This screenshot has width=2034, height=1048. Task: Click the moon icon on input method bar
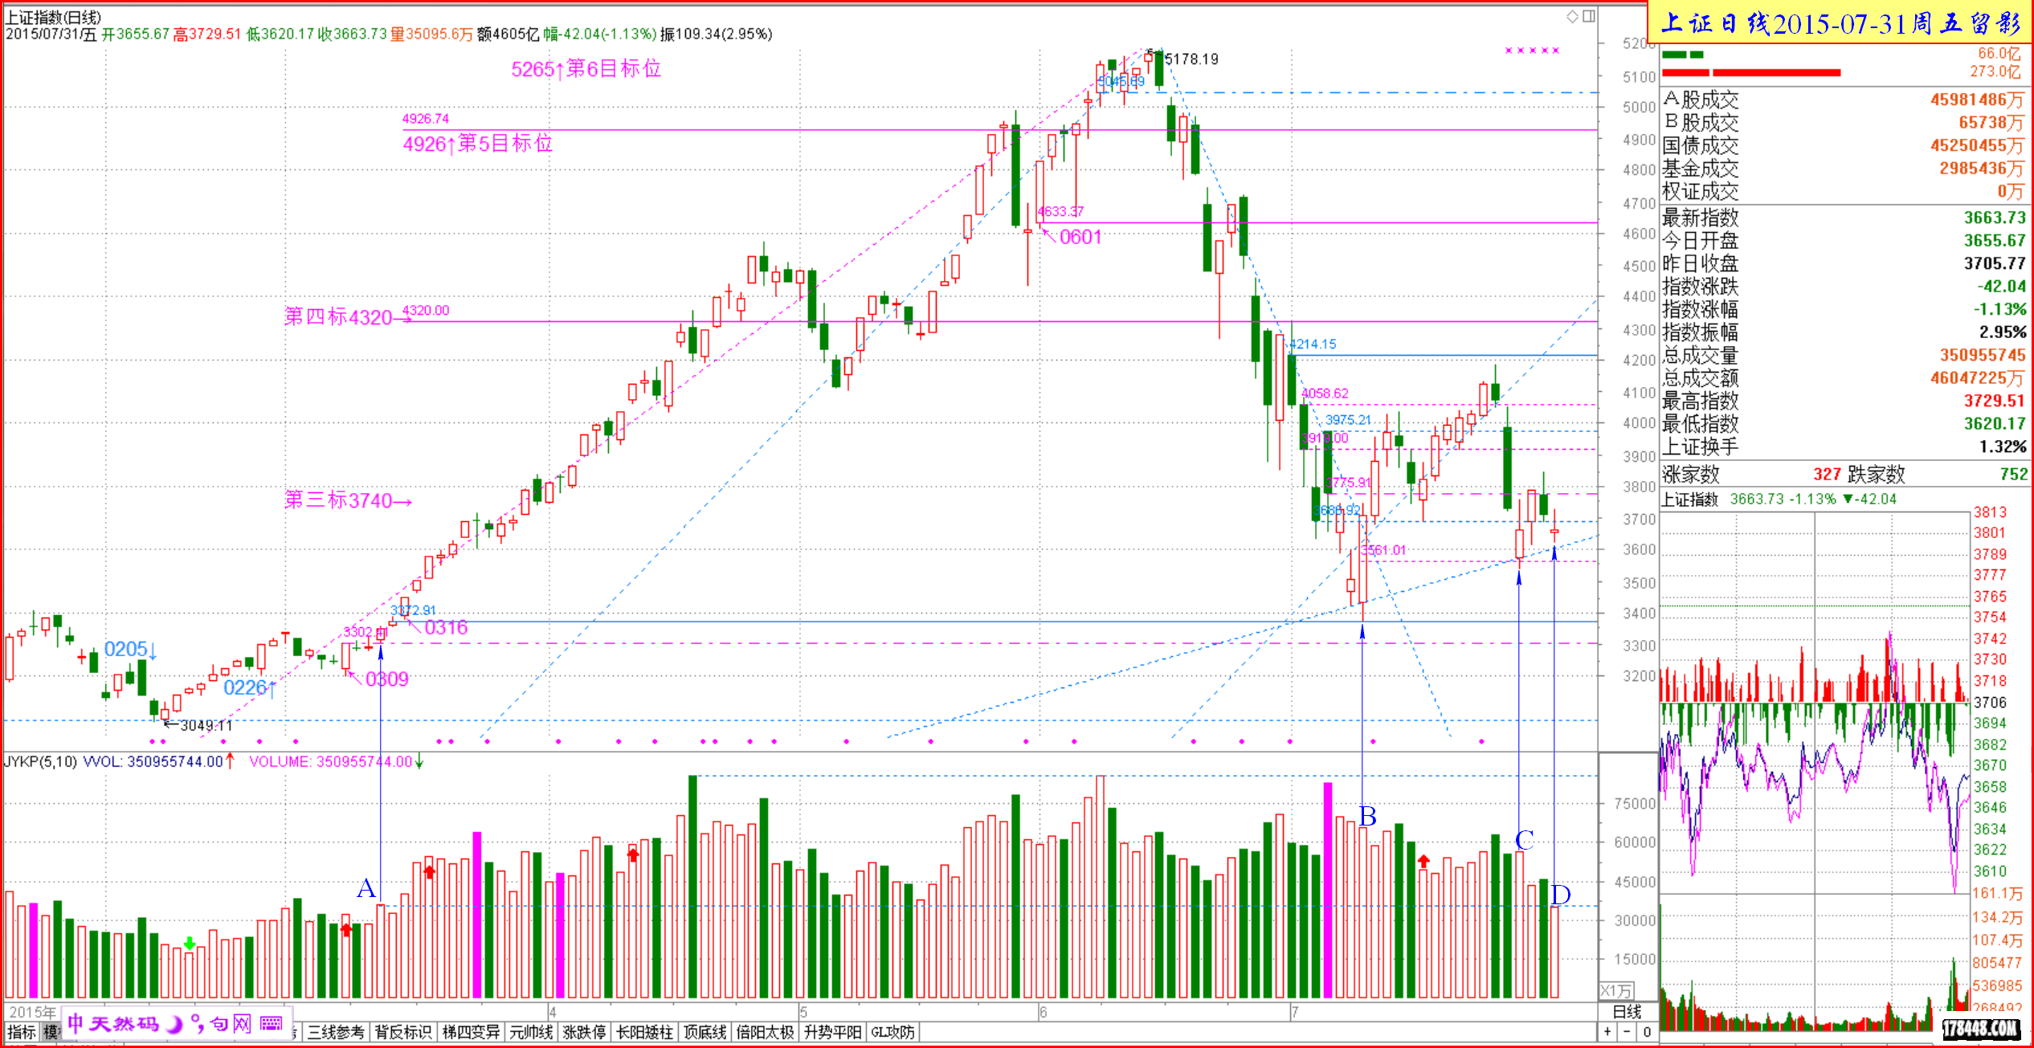point(174,1024)
